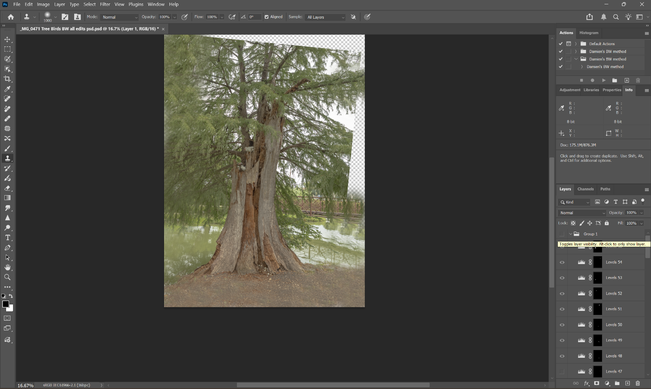Screen dimensions: 651x389
Task: Play the selected action
Action: pyautogui.click(x=604, y=80)
